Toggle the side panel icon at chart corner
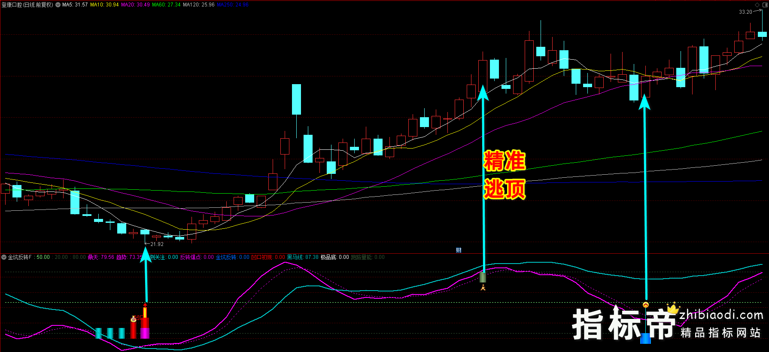The width and height of the screenshot is (769, 352). point(764,5)
